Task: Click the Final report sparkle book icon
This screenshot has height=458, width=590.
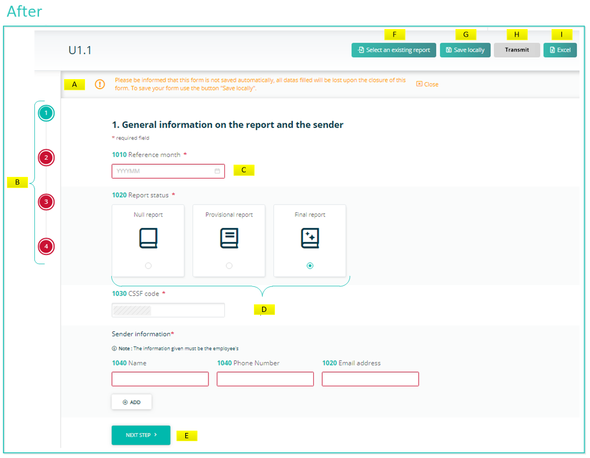Action: (x=310, y=239)
